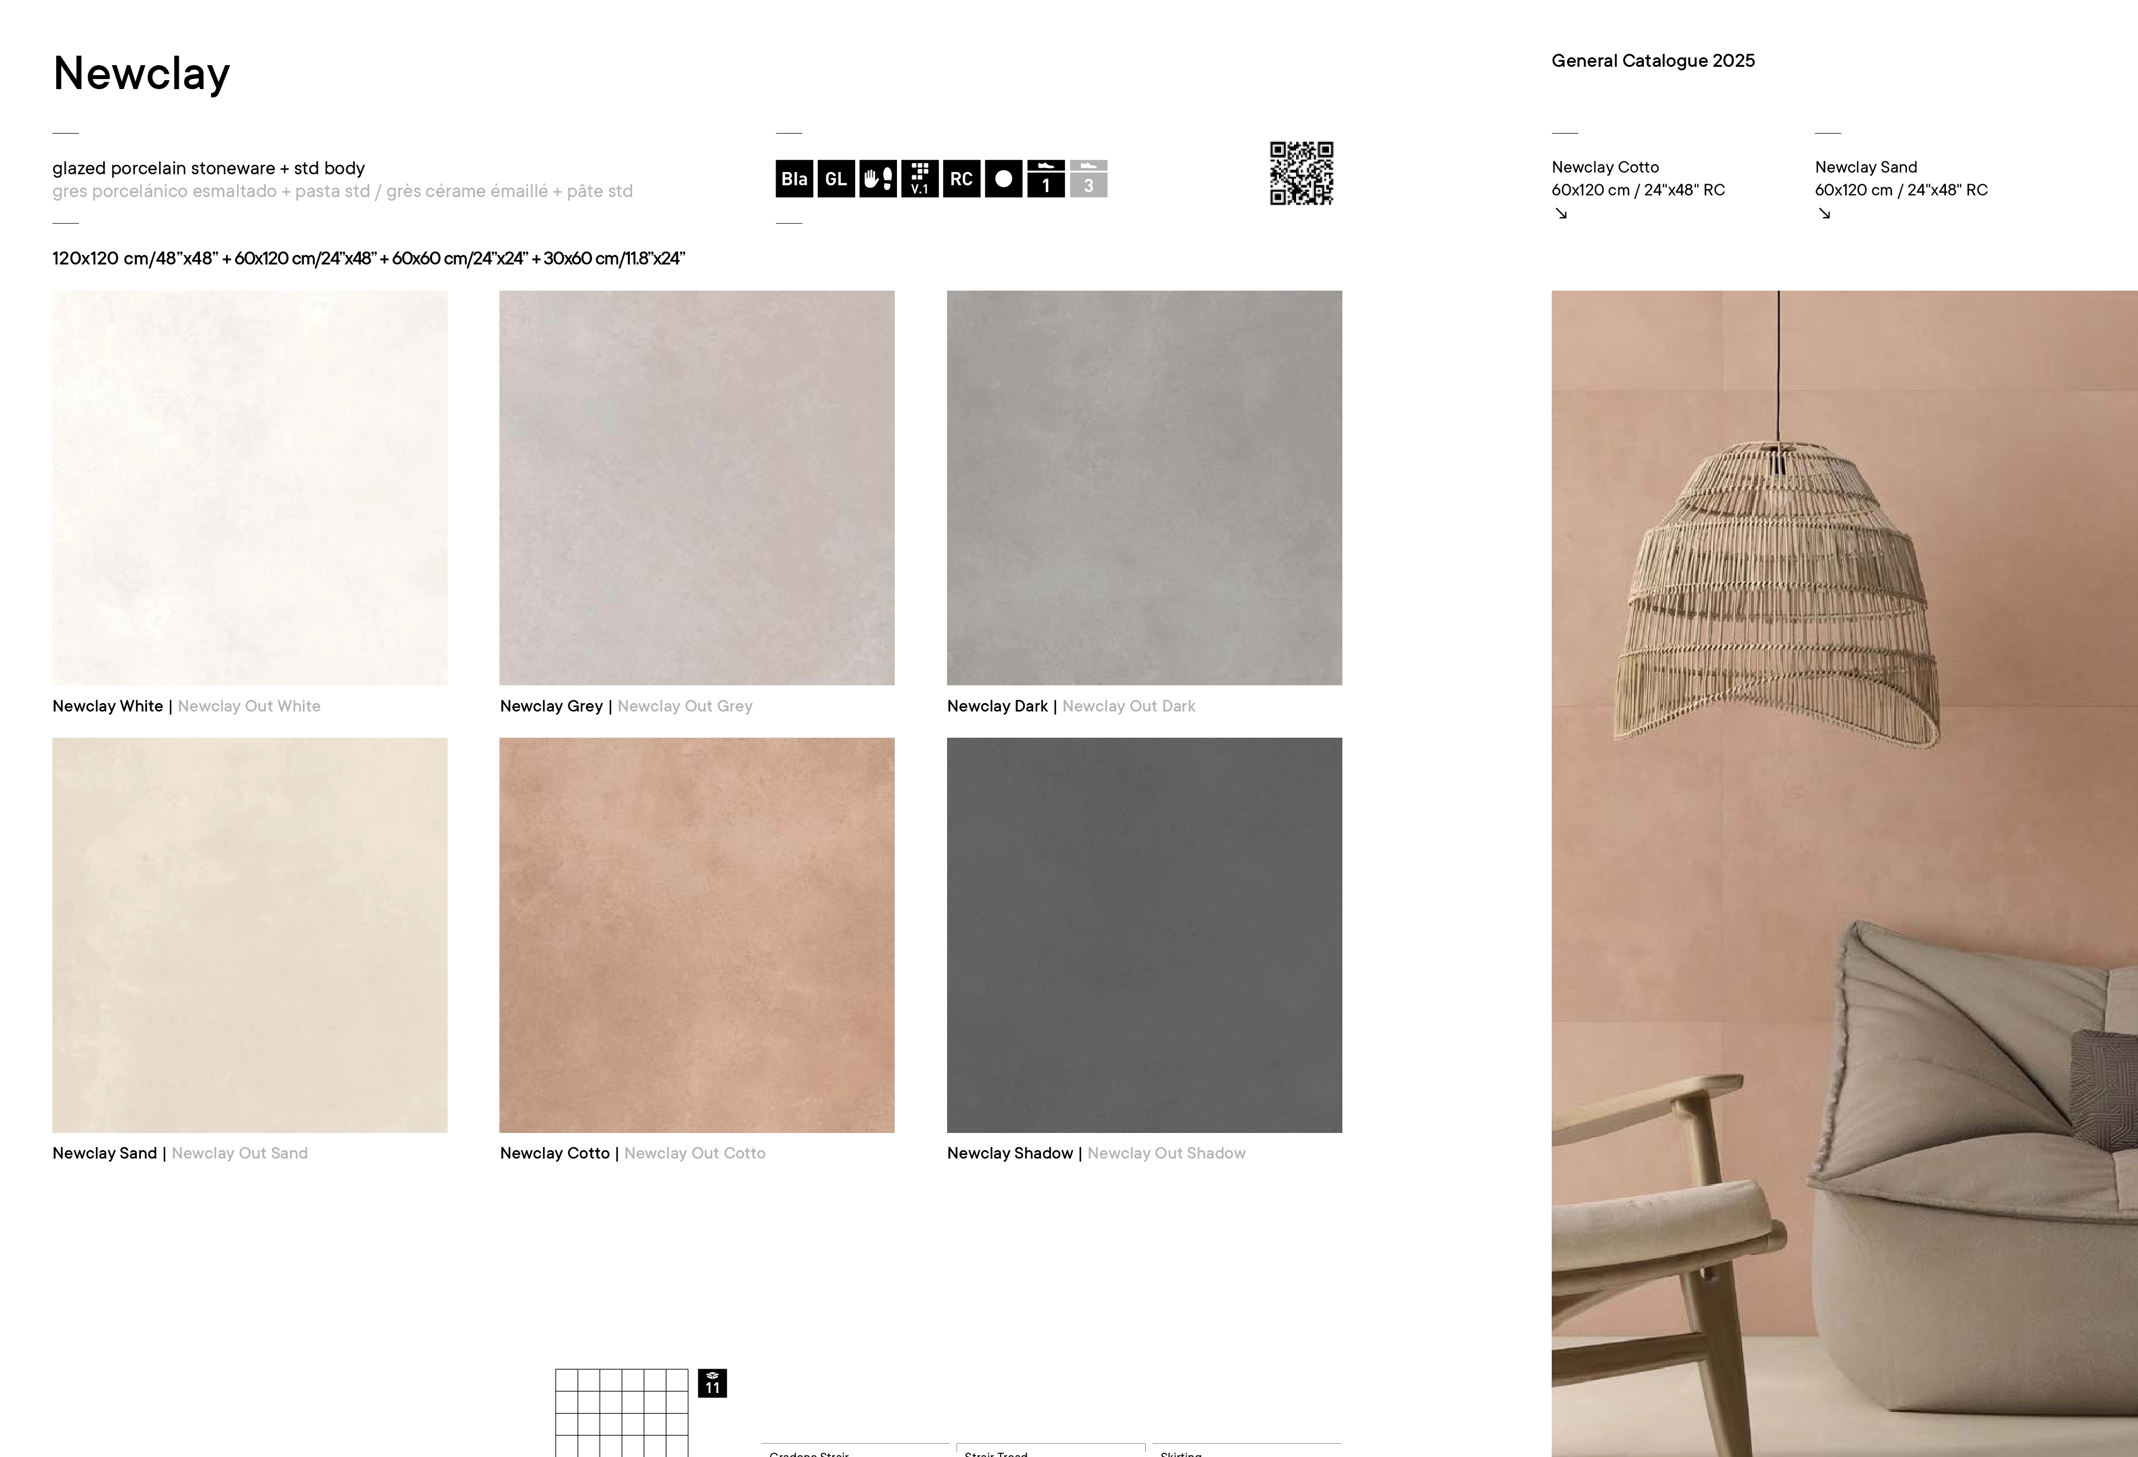2138x1457 pixels.
Task: Select the Newclay Grey tile swatch
Action: click(x=697, y=488)
